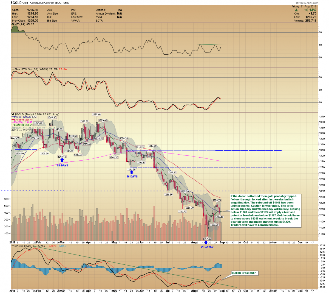Click the Bullish Breakout? callout label
The image size is (329, 293).
[x=244, y=273]
